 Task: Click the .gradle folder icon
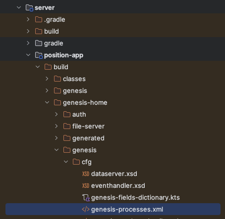[39, 19]
